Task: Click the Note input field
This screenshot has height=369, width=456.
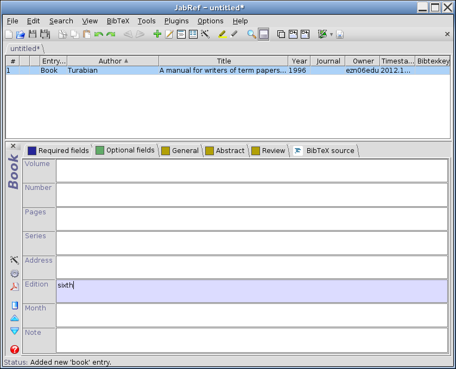Action: pyautogui.click(x=251, y=340)
